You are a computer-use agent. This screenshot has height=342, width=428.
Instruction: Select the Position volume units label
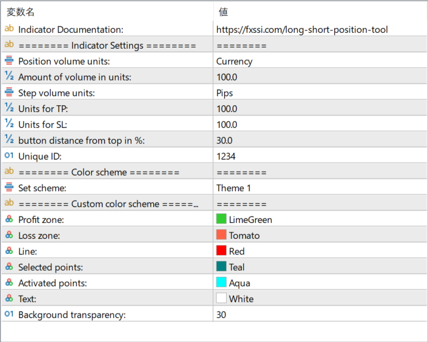click(x=64, y=61)
